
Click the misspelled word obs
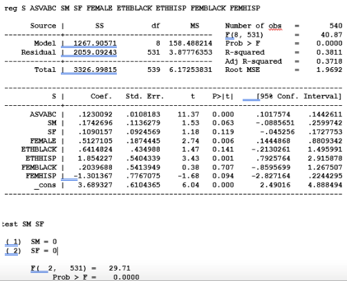pyautogui.click(x=275, y=26)
